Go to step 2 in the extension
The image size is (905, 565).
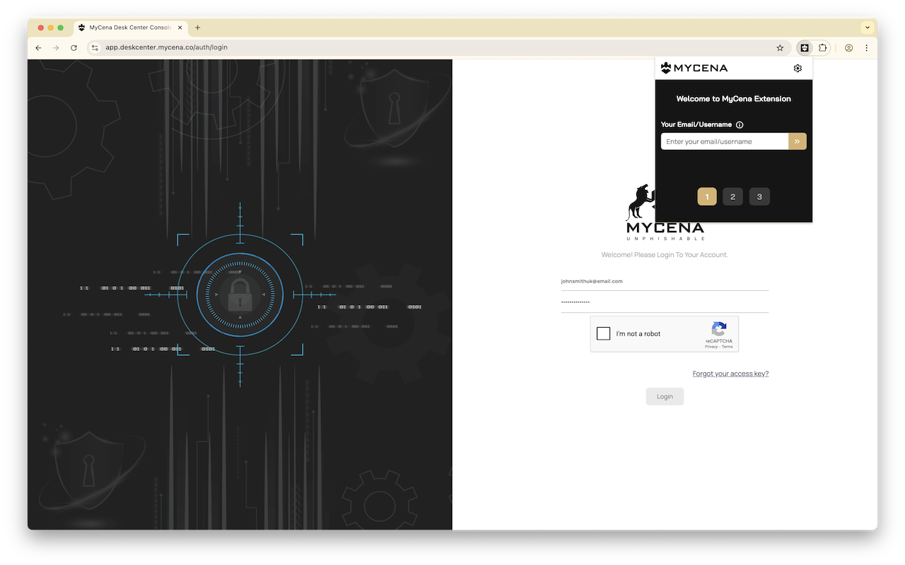[x=732, y=197]
